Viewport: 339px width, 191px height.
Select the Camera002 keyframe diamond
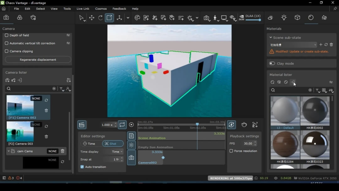[x=163, y=157]
